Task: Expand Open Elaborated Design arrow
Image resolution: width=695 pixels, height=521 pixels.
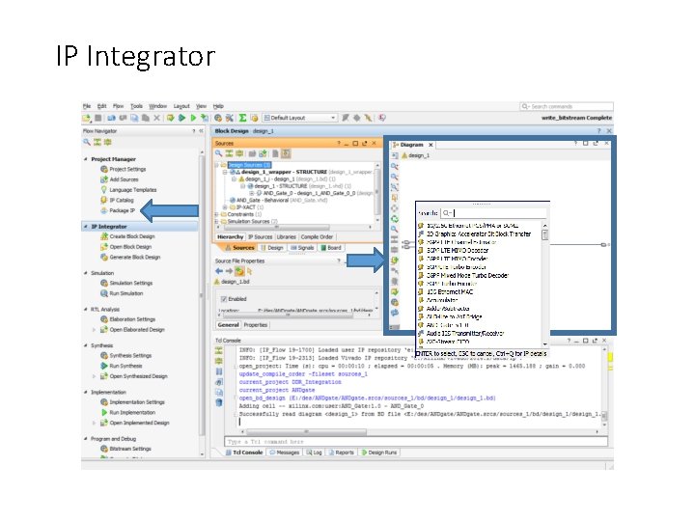Action: 94,330
